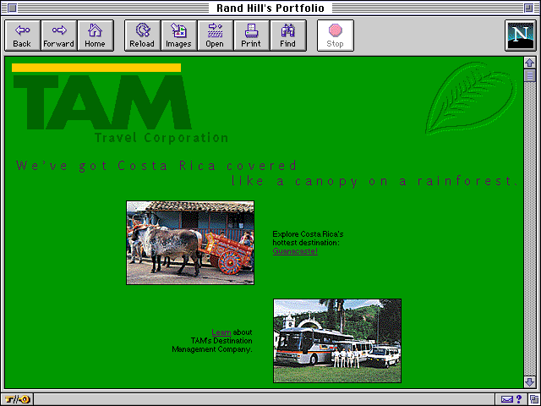This screenshot has height=406, width=541.
Task: Open the Home page button
Action: pyautogui.click(x=96, y=36)
